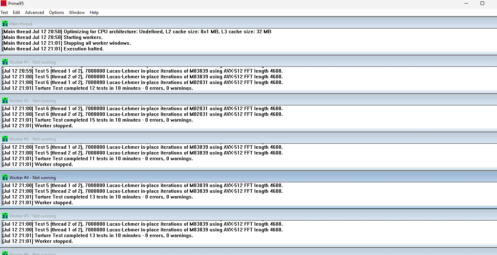Click the Worker #4 window icon
Image resolution: width=497 pixels, height=255 pixels.
[x=5, y=177]
